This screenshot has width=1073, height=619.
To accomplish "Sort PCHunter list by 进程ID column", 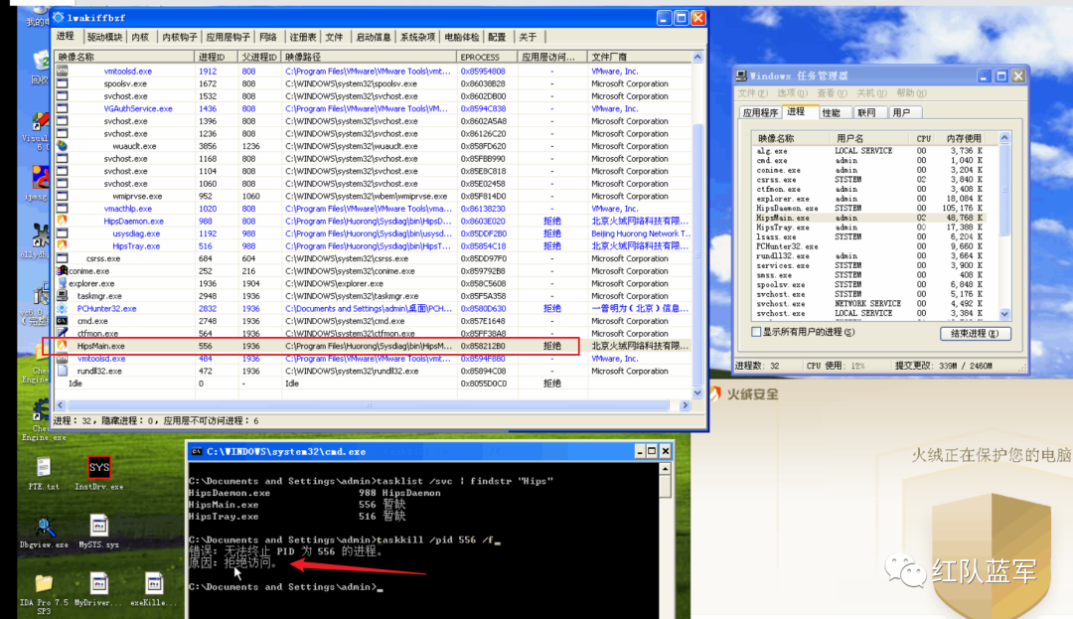I will [216, 57].
